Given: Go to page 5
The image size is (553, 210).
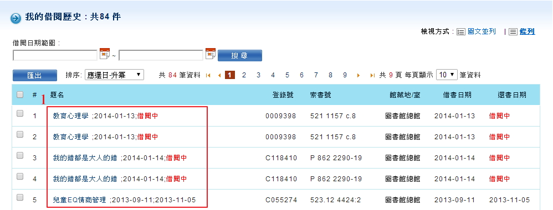Looking at the screenshot, I should [x=288, y=75].
